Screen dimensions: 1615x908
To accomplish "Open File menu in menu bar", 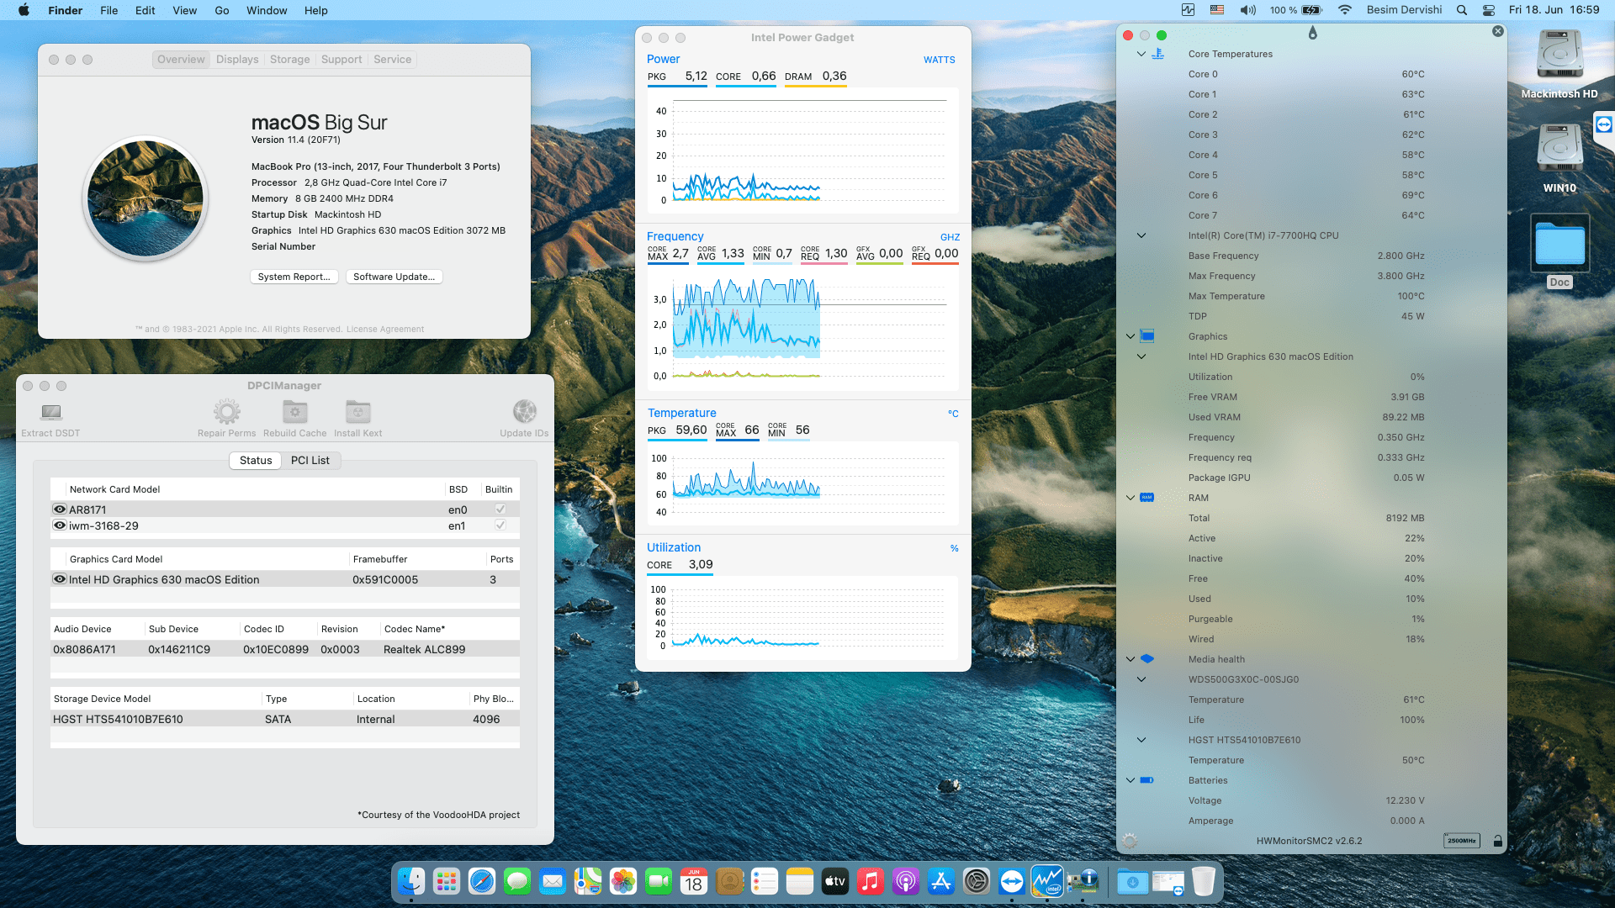I will tap(109, 10).
